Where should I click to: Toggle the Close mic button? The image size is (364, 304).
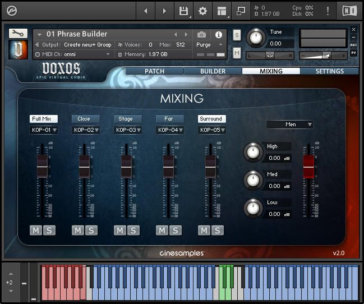86,119
